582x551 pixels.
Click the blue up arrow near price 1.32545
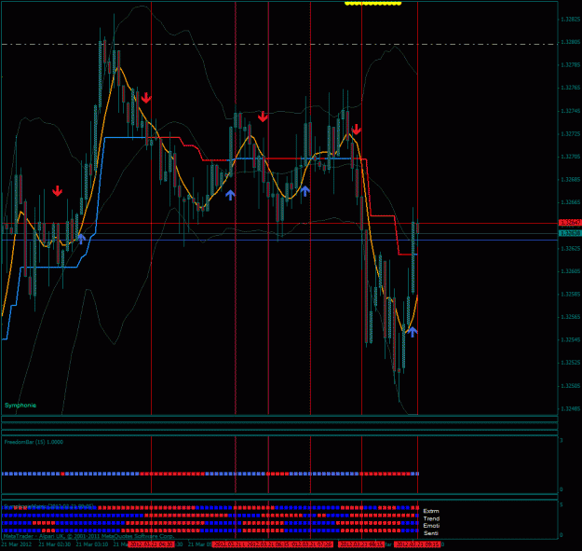coord(412,331)
